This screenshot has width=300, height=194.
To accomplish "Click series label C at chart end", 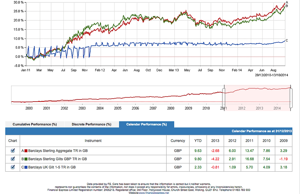I will [x=287, y=40].
